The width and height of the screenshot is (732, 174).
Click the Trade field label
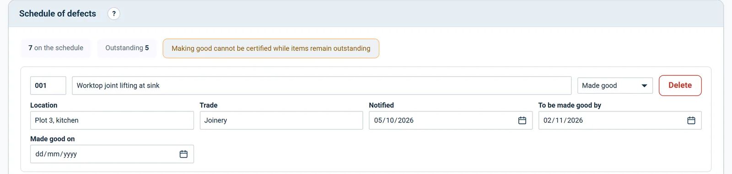point(209,105)
